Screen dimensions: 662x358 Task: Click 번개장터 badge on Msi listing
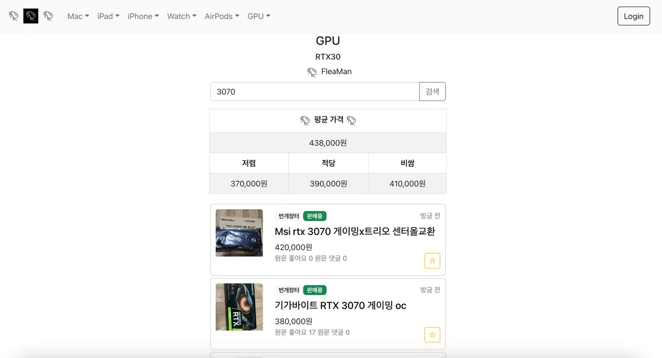tap(289, 216)
